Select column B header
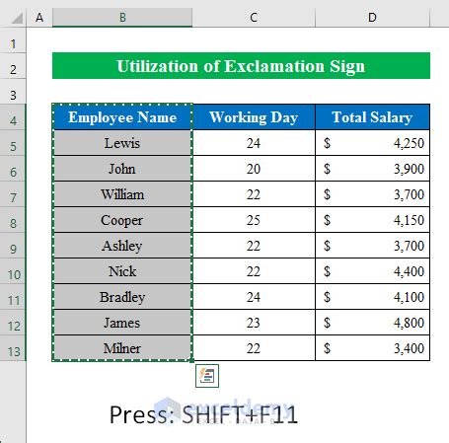449x443 pixels. (122, 17)
